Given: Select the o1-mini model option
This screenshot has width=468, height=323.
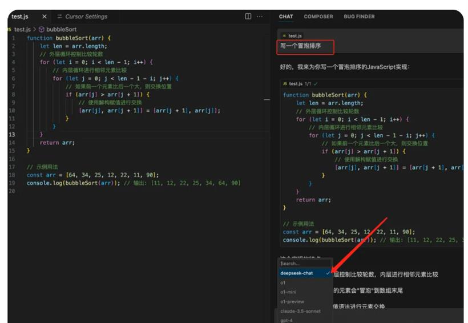Looking at the screenshot, I should click(288, 292).
